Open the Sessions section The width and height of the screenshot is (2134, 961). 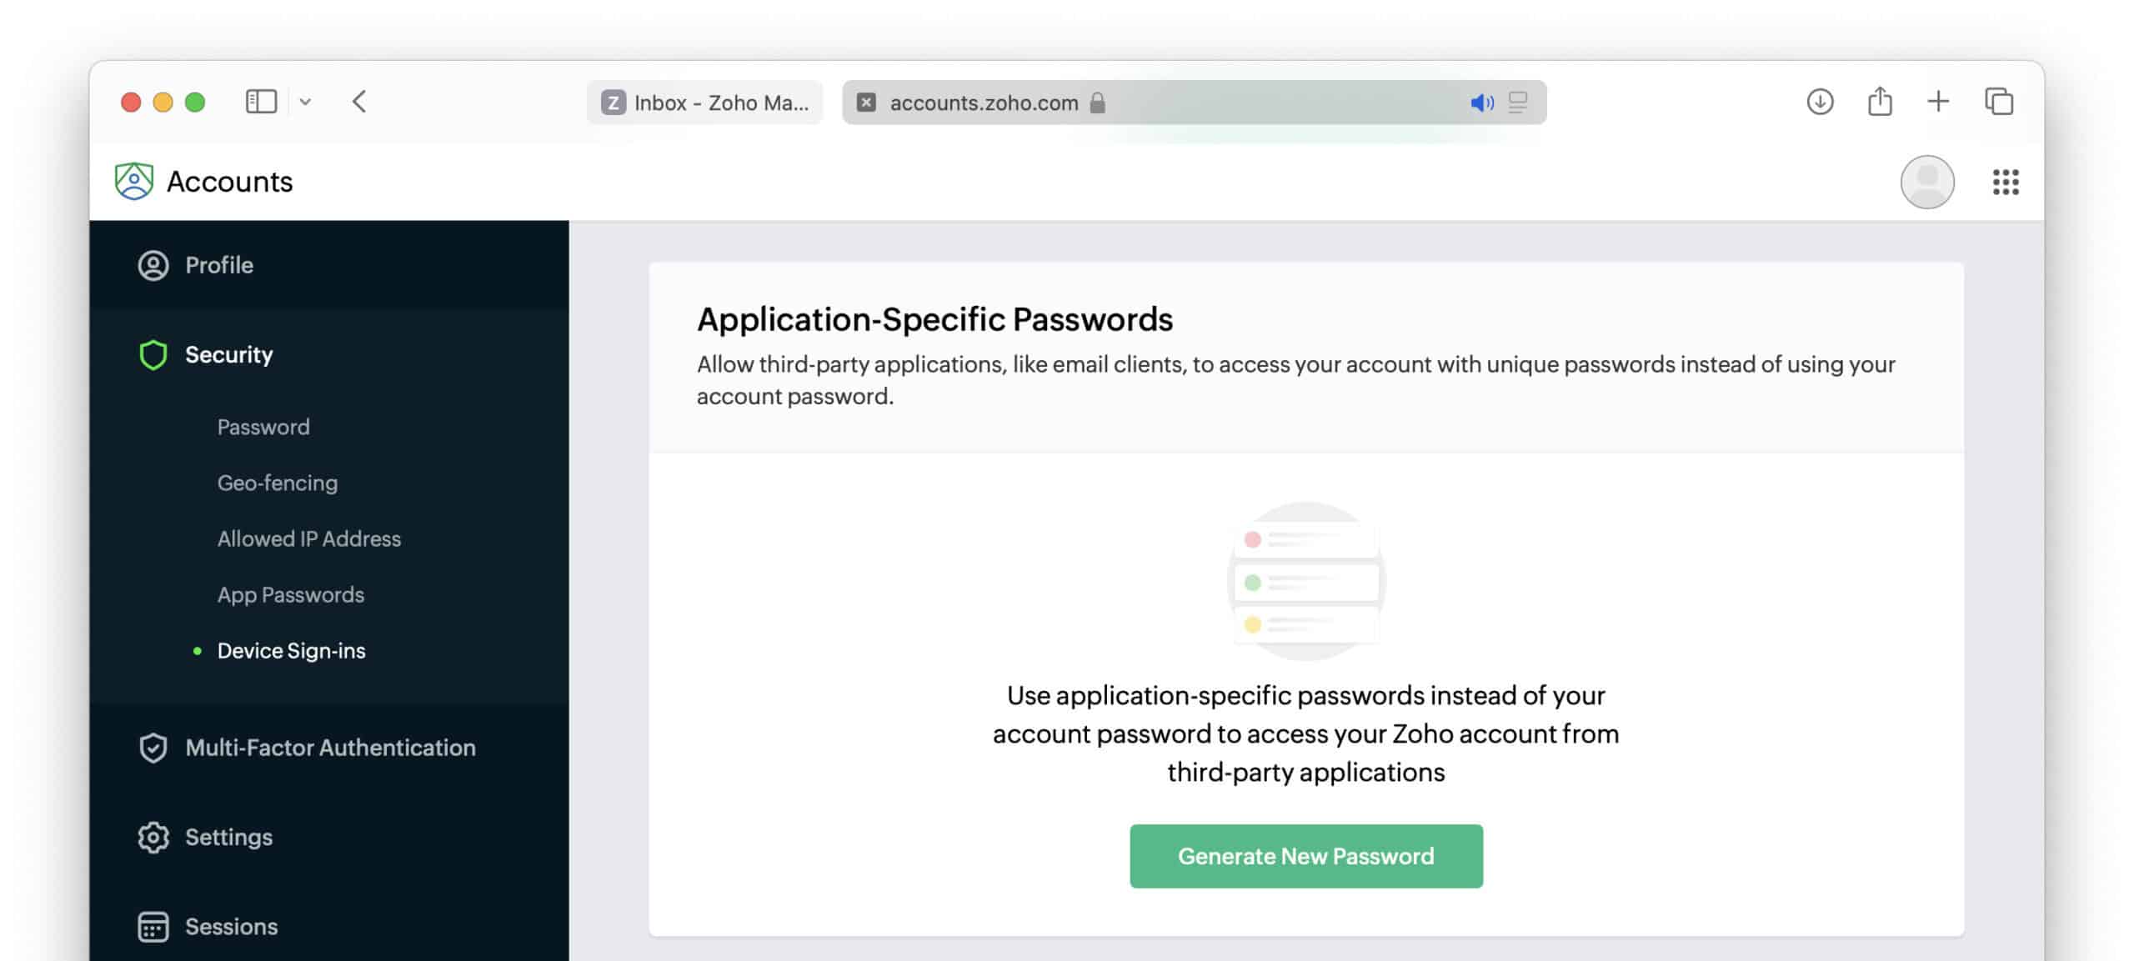point(231,927)
